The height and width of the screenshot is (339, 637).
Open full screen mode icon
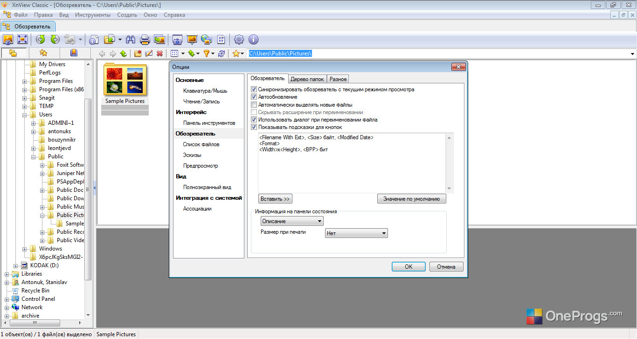(22, 39)
